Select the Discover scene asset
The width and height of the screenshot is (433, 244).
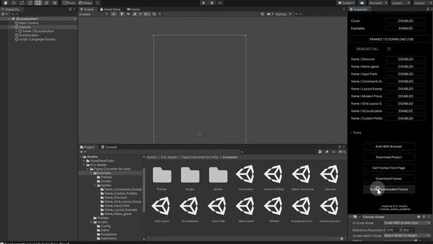pos(329,174)
